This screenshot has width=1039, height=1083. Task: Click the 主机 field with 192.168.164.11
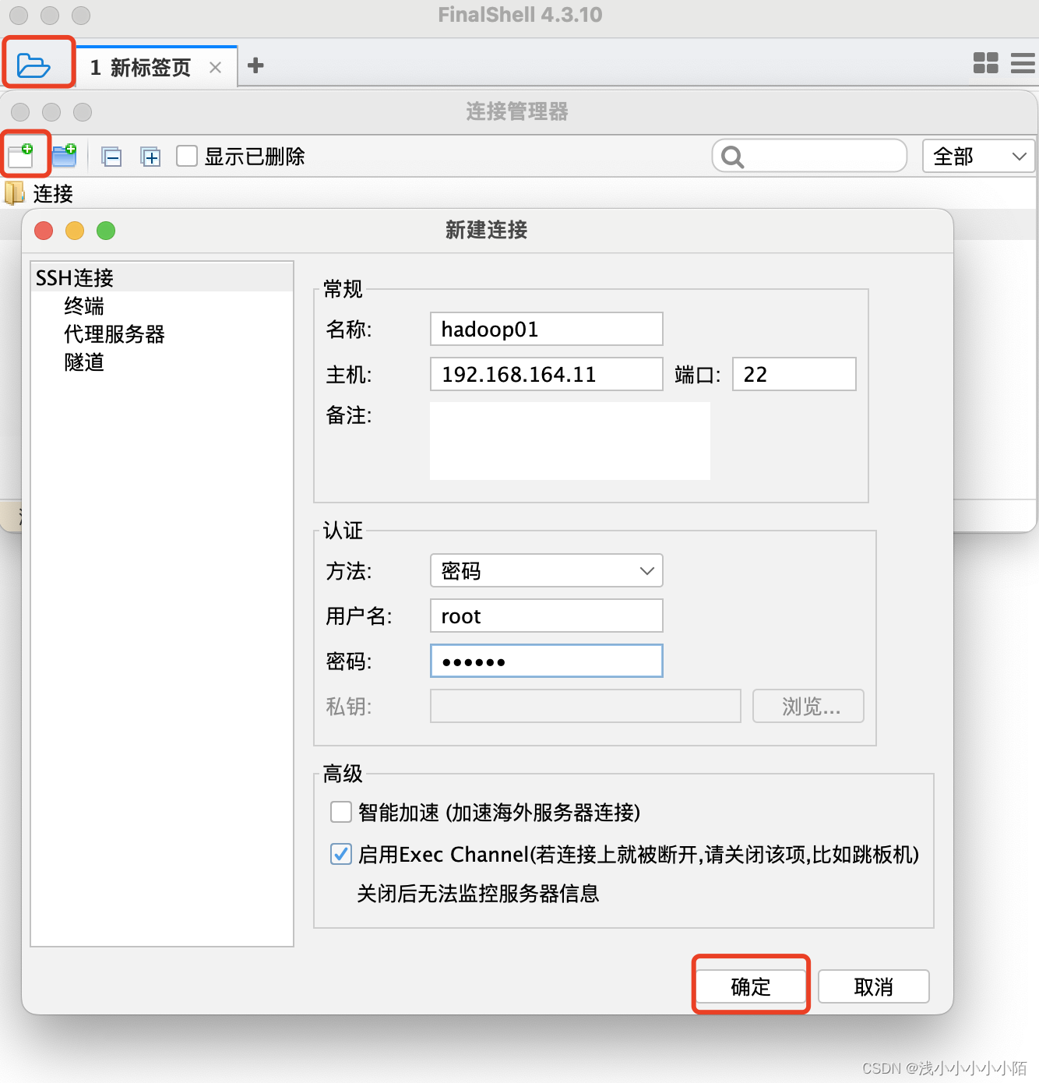click(x=547, y=374)
